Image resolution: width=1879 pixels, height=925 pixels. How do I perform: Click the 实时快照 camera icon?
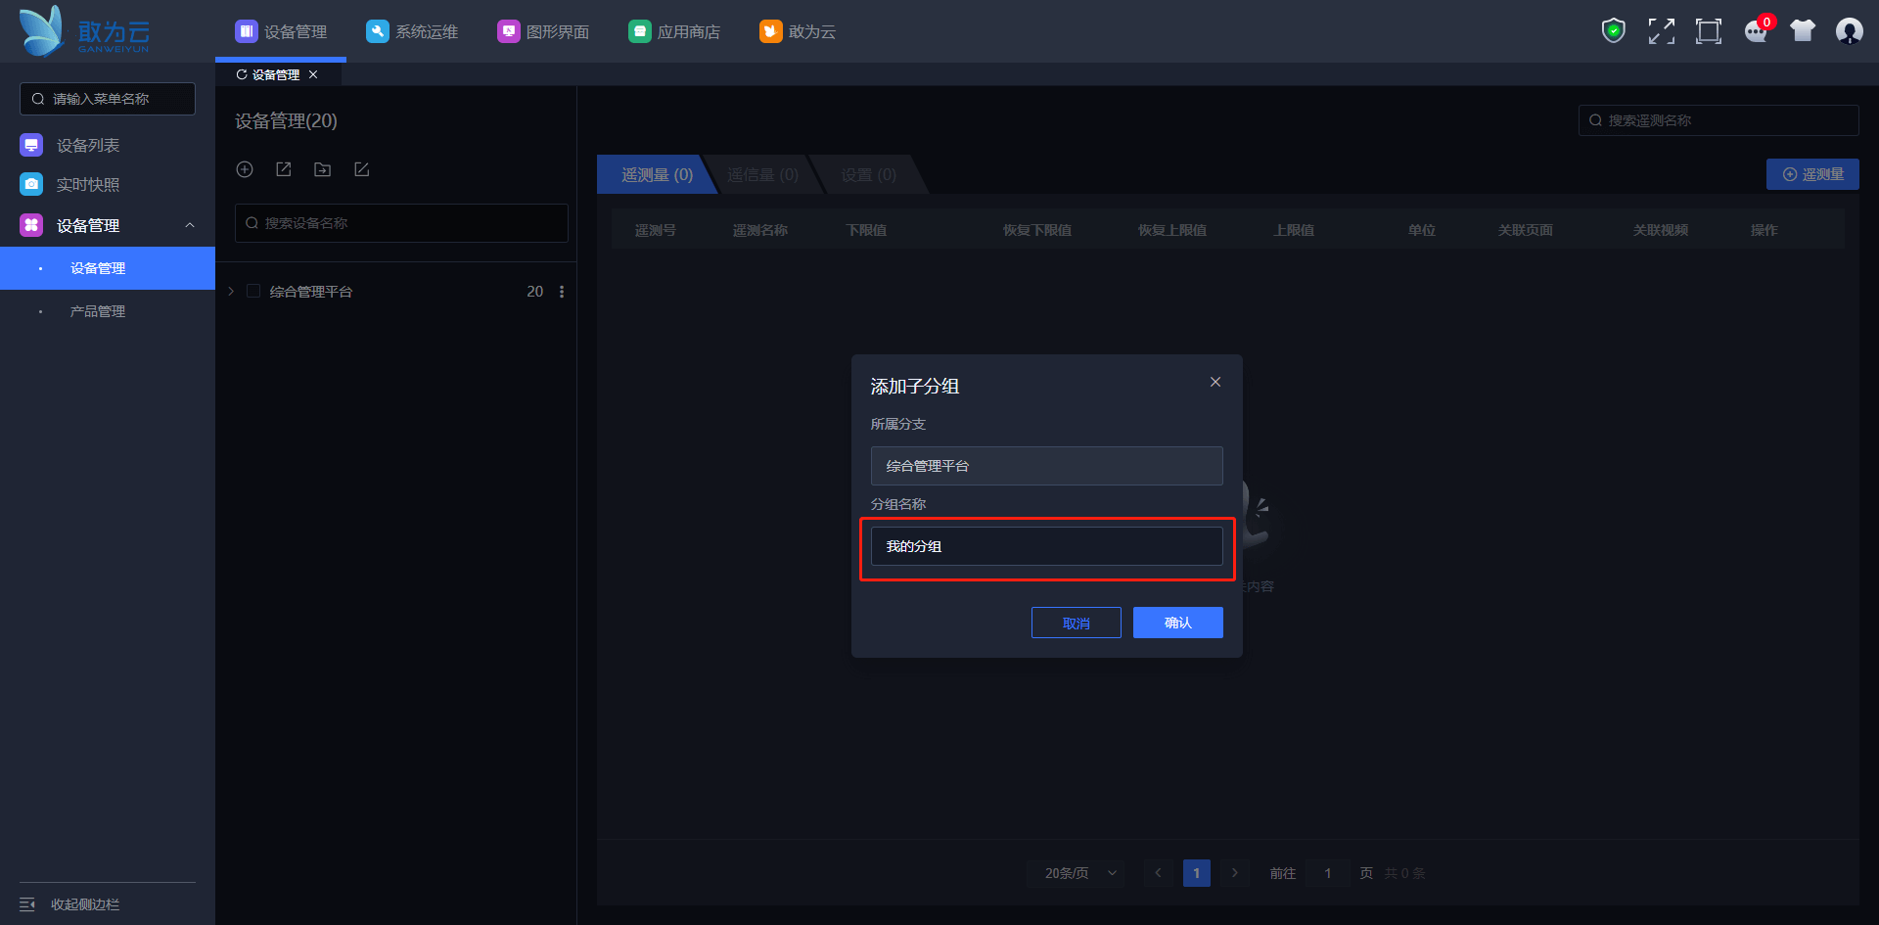31,184
